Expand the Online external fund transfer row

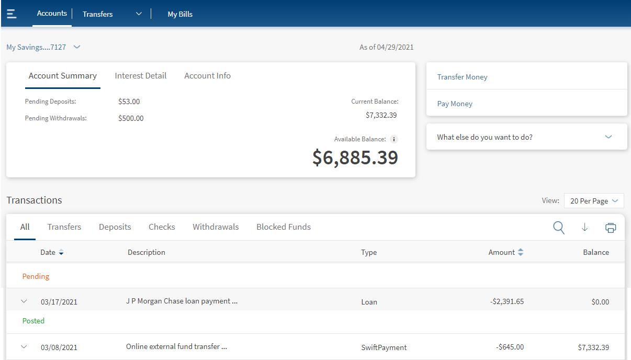pos(24,346)
